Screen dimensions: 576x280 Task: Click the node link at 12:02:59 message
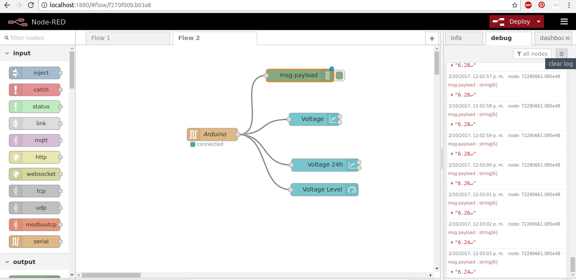[534, 135]
